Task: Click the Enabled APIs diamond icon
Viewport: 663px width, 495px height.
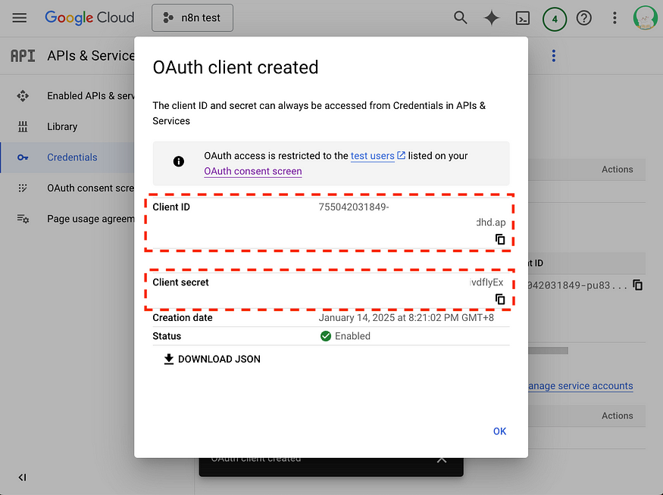Action: (23, 96)
